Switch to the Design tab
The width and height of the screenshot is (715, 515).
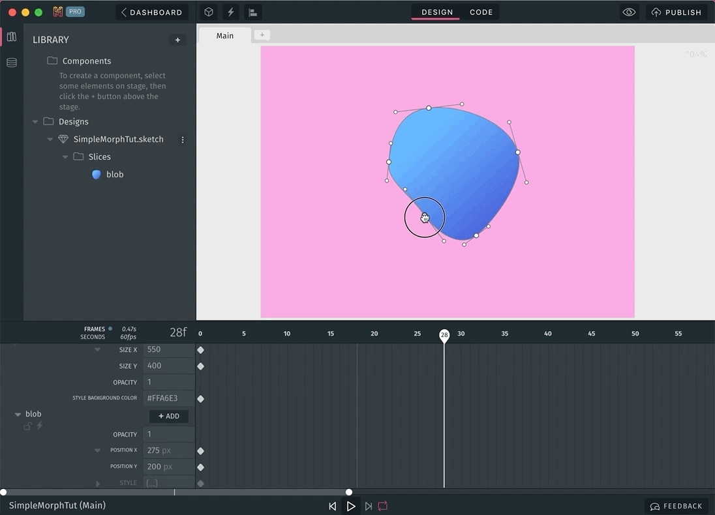tap(437, 12)
